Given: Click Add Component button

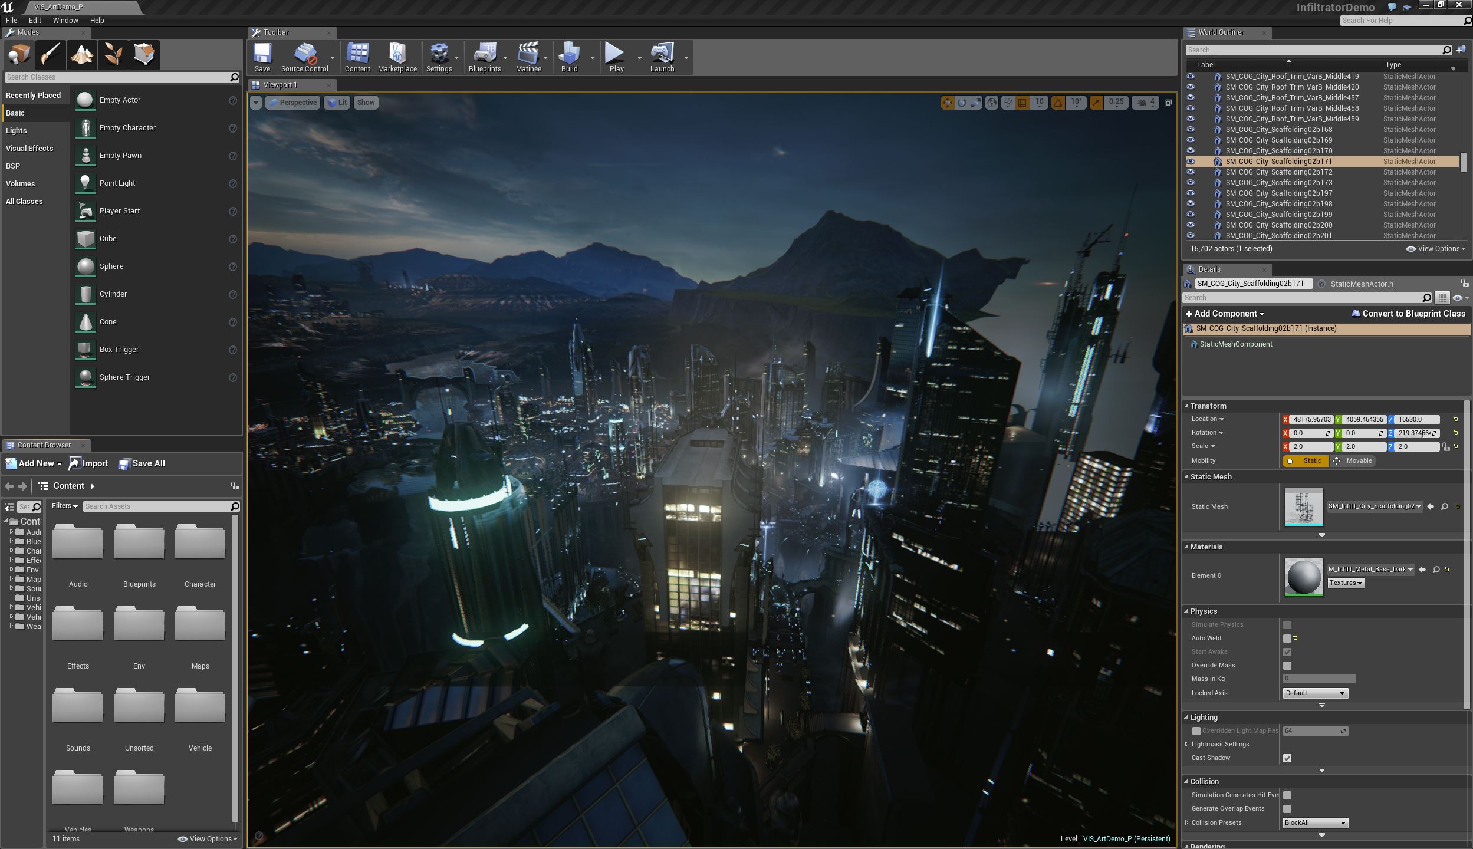Looking at the screenshot, I should coord(1225,312).
